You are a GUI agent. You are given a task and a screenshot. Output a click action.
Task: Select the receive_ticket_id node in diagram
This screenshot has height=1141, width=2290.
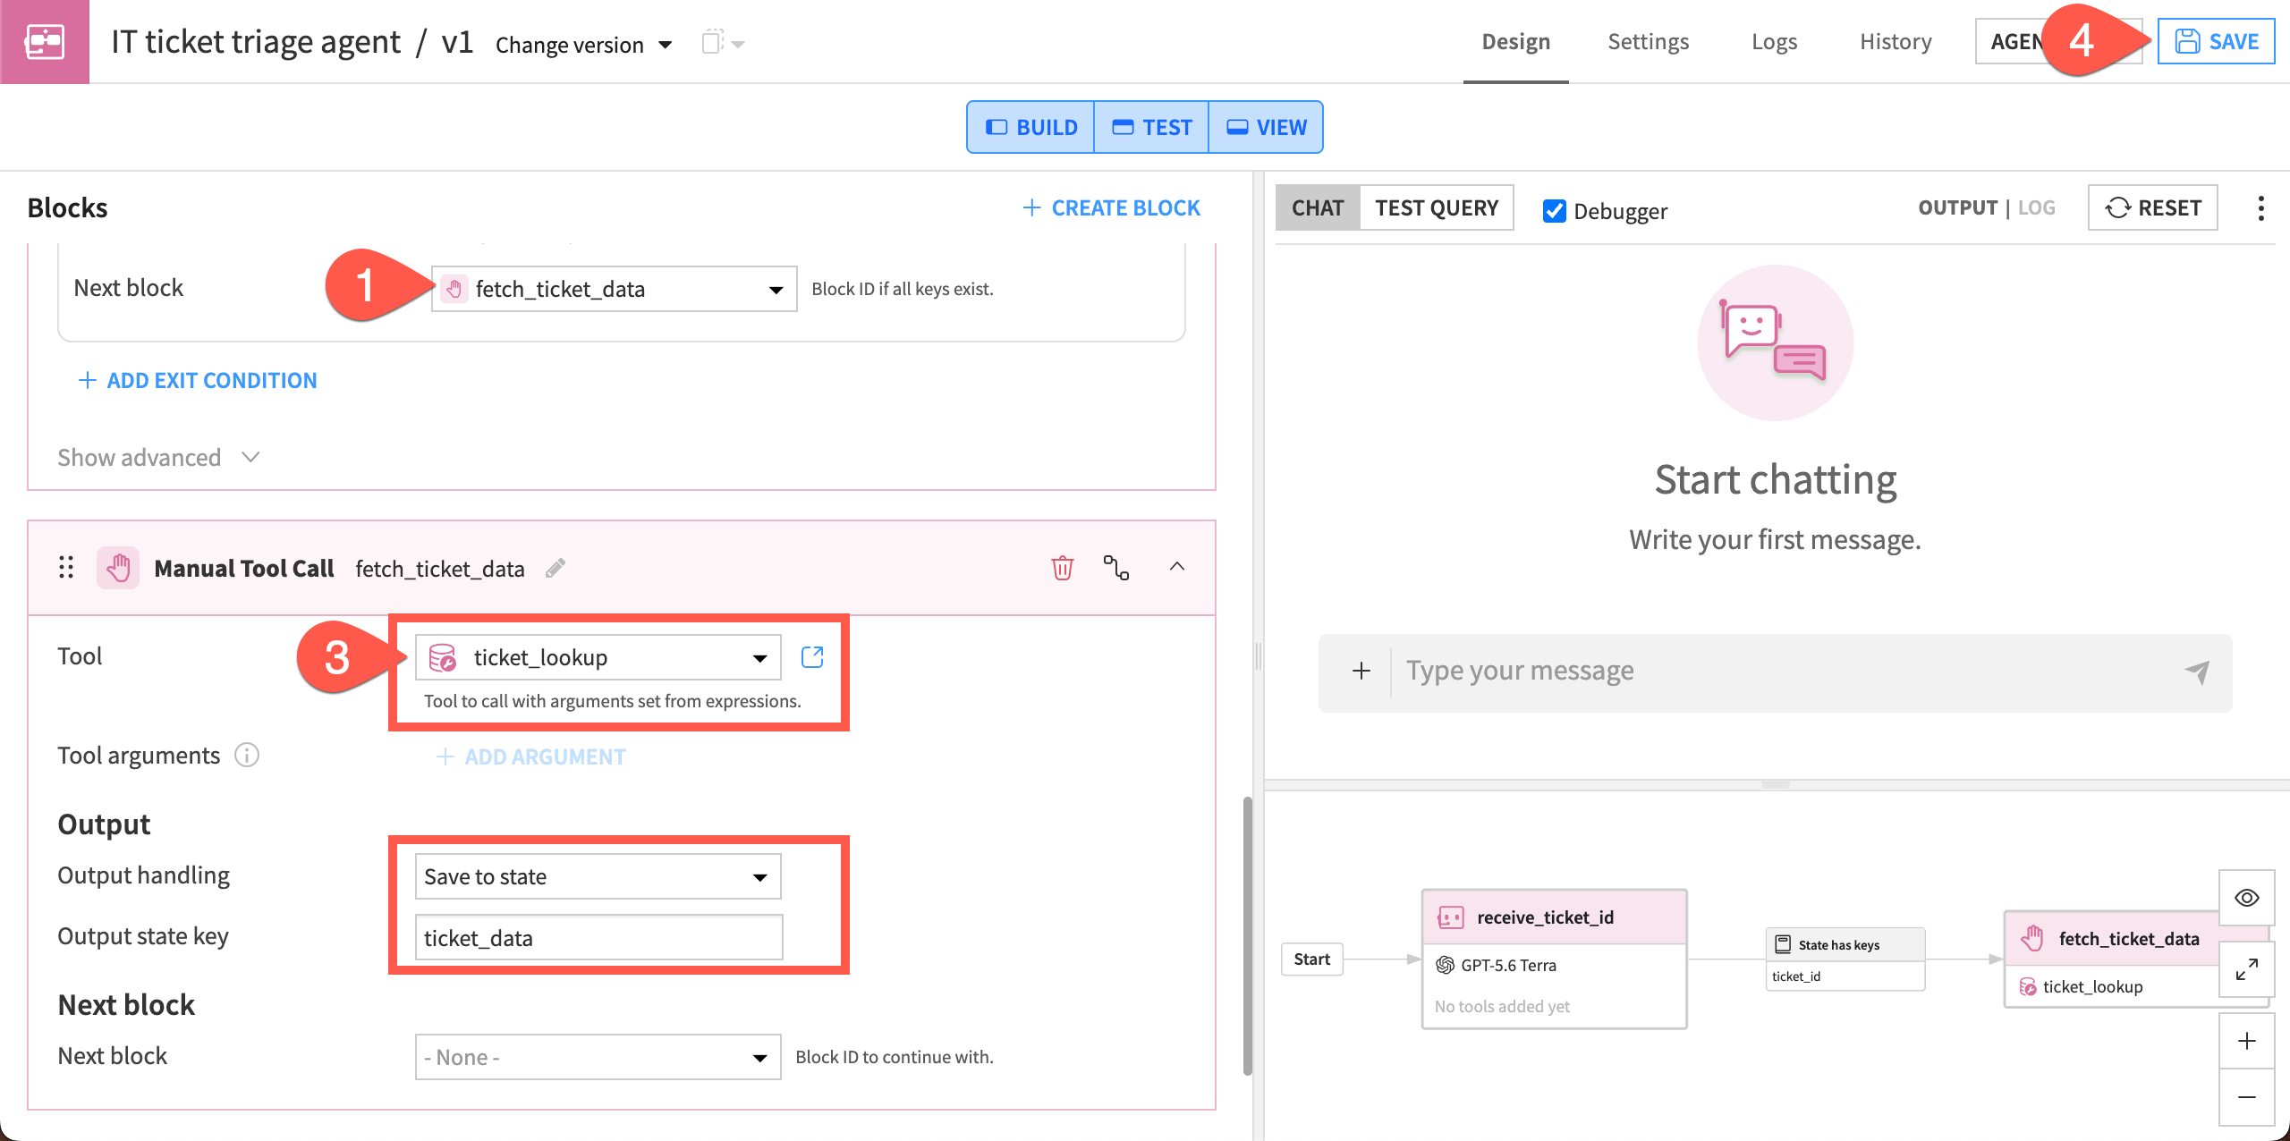[1554, 959]
